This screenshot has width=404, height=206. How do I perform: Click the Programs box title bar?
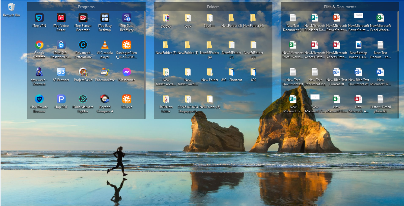click(x=86, y=7)
